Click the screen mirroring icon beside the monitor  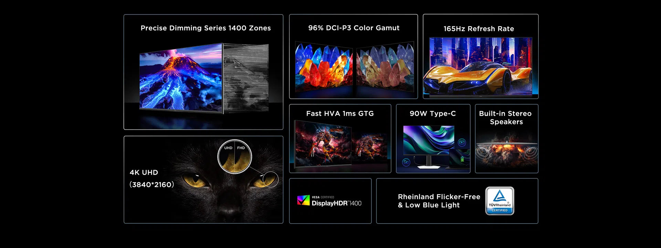point(462,142)
